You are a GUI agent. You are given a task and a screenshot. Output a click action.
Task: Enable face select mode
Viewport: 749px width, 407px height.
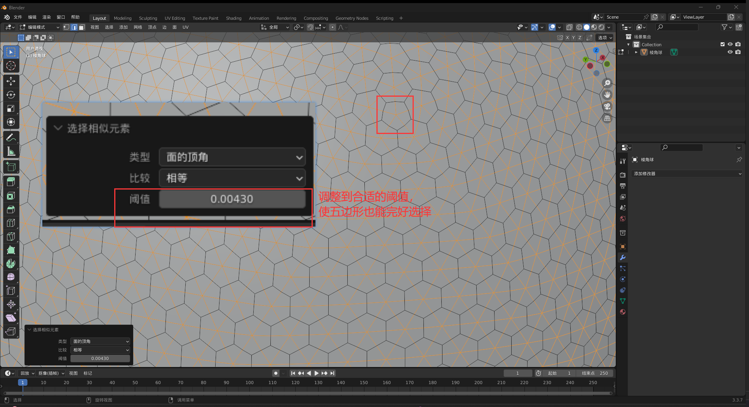pyautogui.click(x=82, y=27)
